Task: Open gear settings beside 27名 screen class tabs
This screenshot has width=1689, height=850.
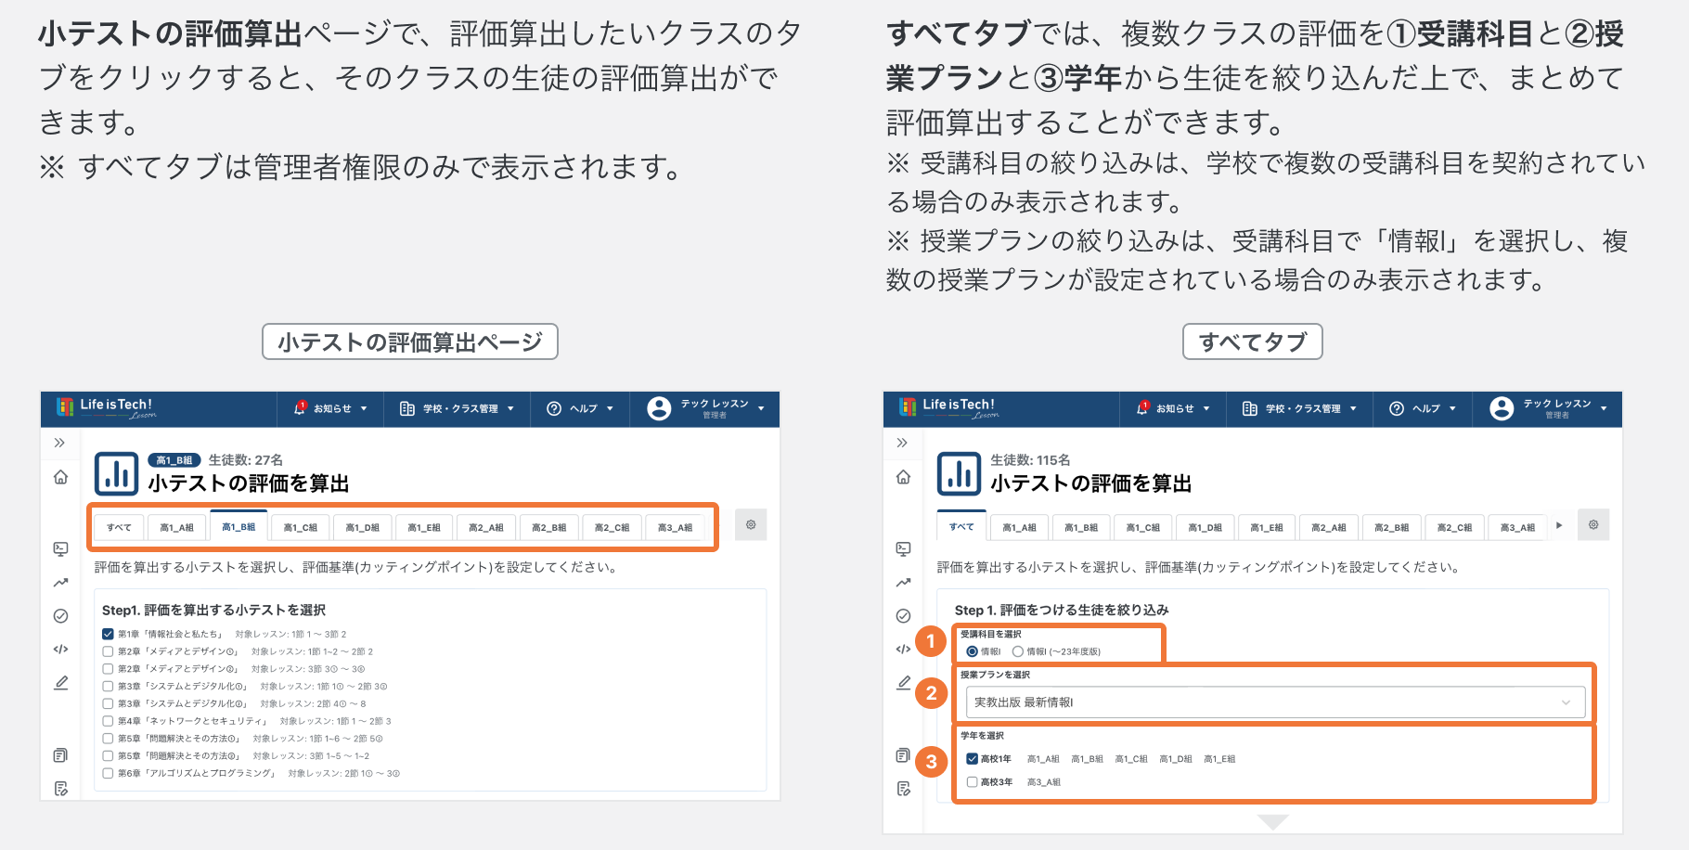Action: 751,525
